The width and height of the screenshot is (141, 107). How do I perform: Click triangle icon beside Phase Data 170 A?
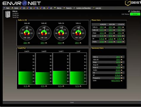(x=123, y=33)
